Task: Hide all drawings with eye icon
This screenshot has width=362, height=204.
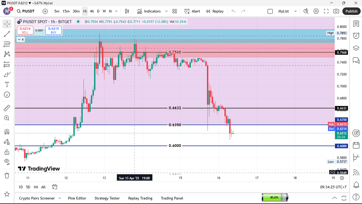Action: tap(7, 162)
